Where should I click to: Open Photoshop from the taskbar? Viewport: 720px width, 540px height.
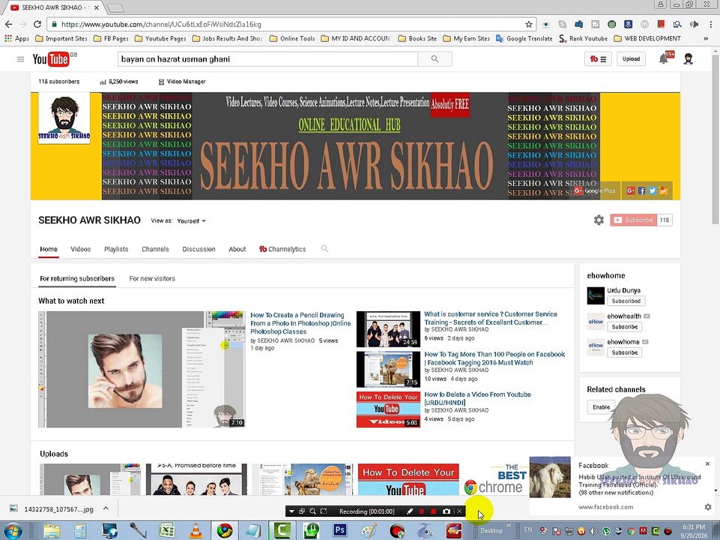(340, 530)
